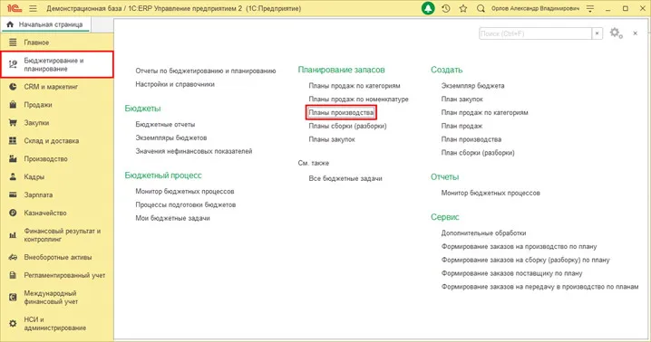Open Процессы подготовки бюджетов
Viewport: 651px width, 342px height.
pos(186,204)
